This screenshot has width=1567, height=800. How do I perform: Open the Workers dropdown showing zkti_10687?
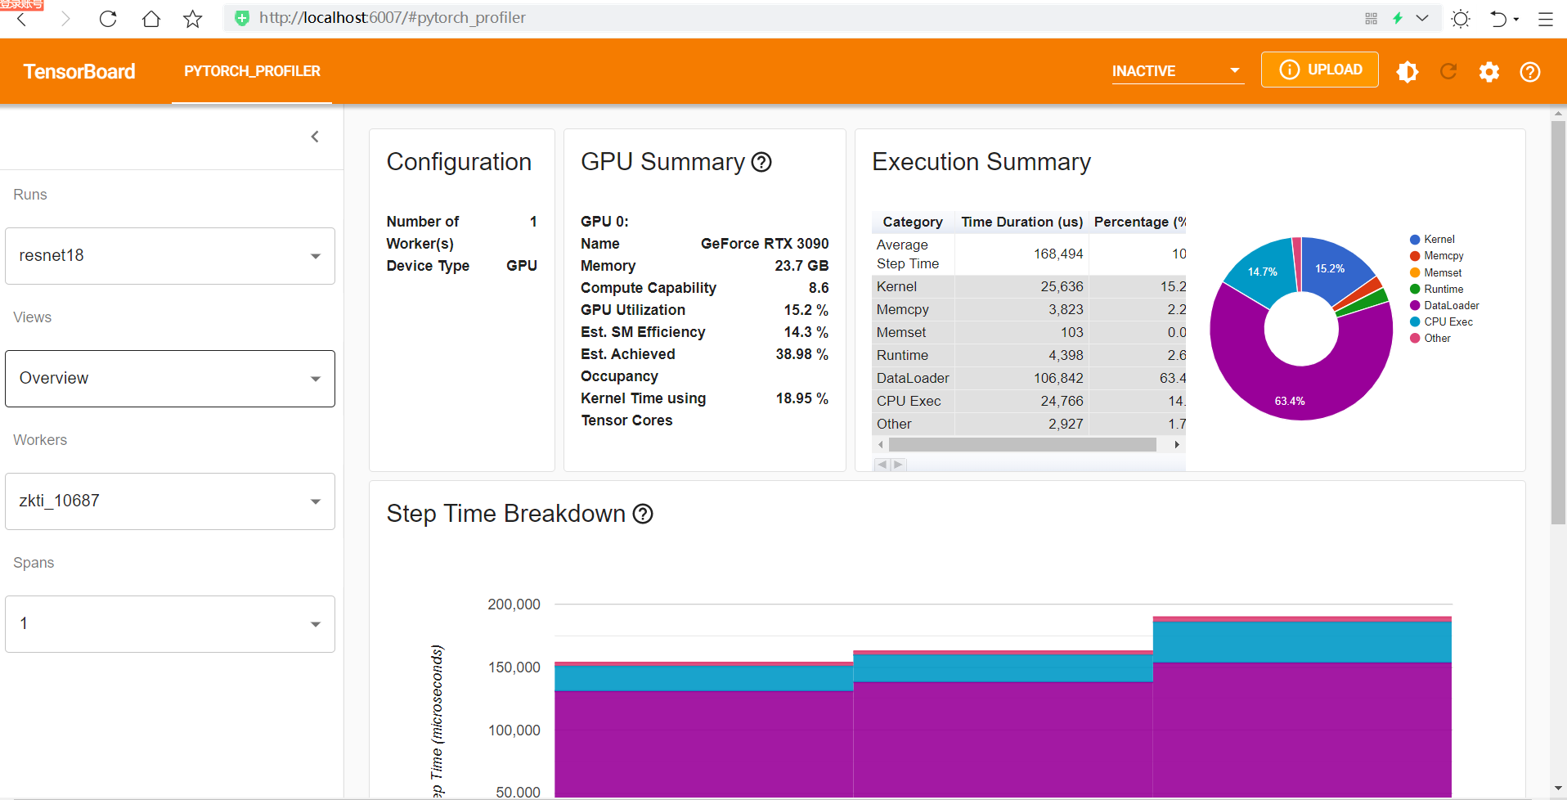click(170, 501)
